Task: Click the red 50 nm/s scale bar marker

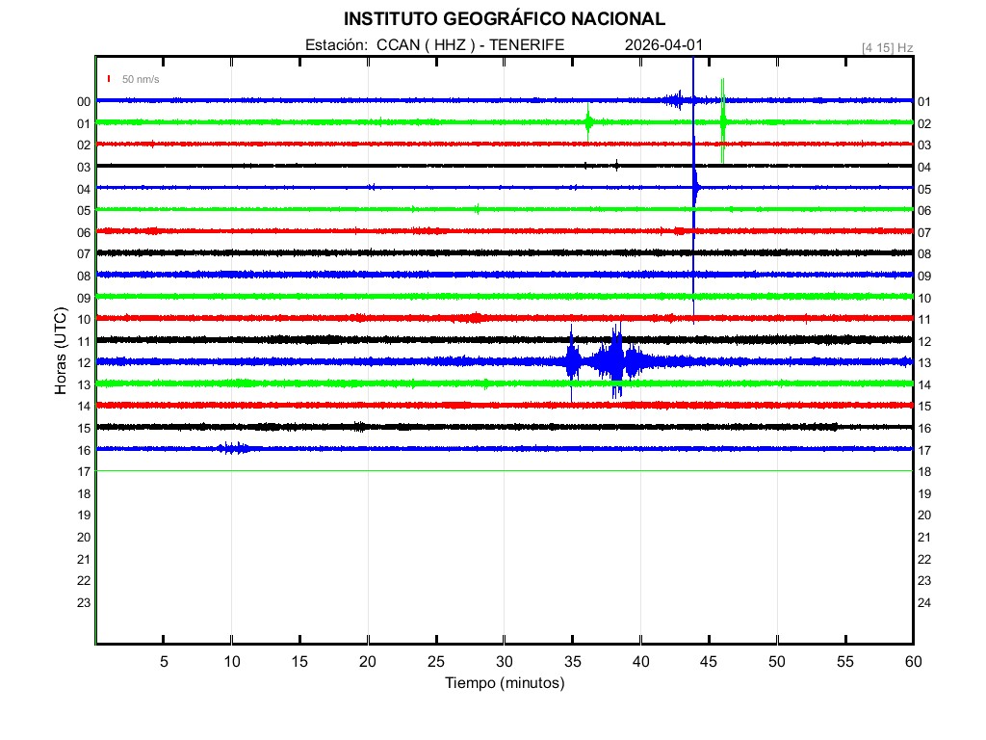Action: pos(110,79)
